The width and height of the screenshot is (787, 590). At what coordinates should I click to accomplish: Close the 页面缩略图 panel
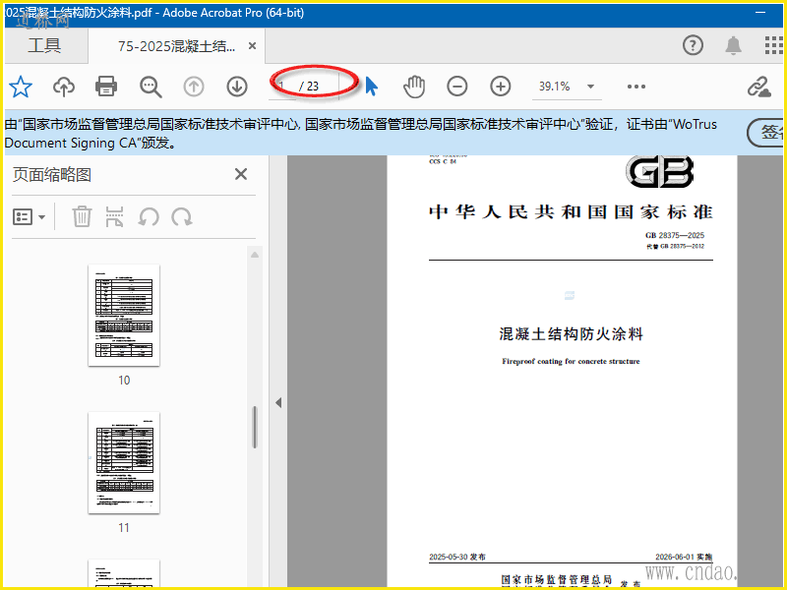pos(241,174)
